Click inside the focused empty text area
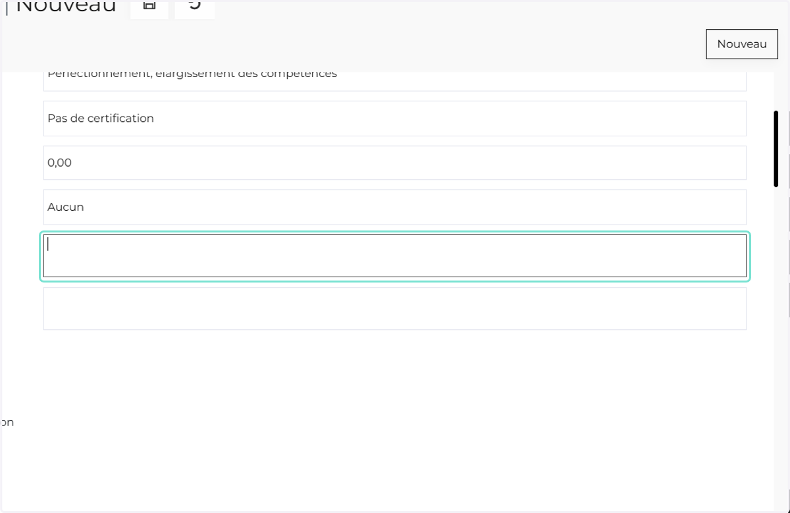 [x=395, y=256]
